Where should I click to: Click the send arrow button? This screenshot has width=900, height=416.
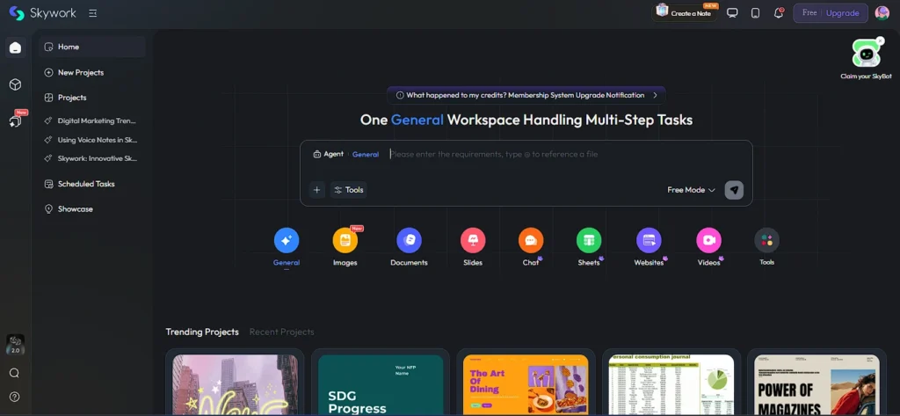click(x=734, y=190)
